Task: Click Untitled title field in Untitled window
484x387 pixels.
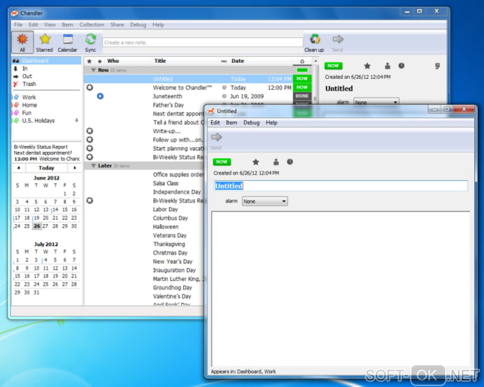Action: coord(341,186)
